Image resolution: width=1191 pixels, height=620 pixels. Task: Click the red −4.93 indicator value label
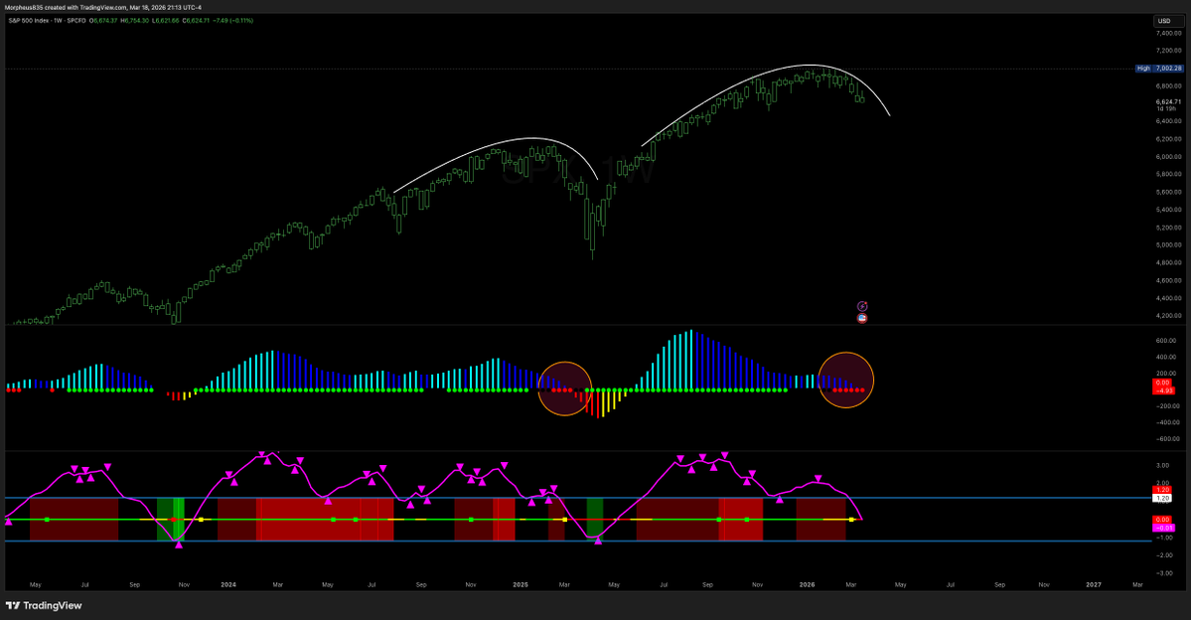click(x=1163, y=390)
